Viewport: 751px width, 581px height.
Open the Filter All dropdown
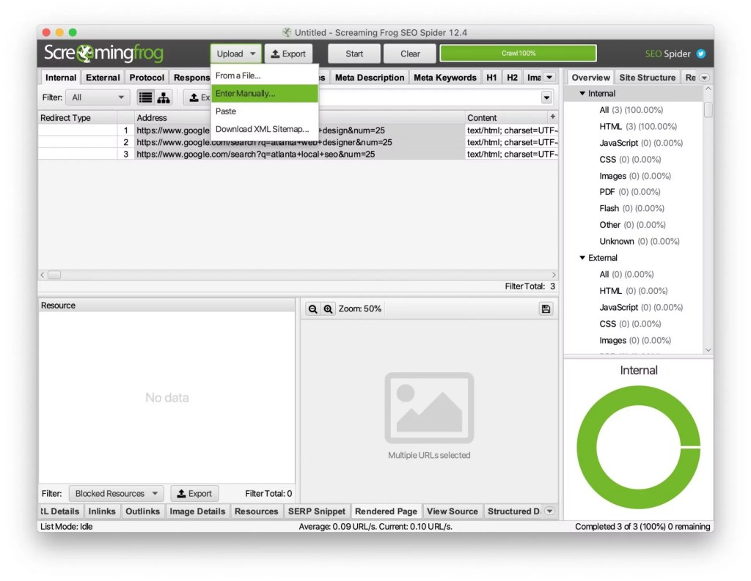[x=98, y=97]
